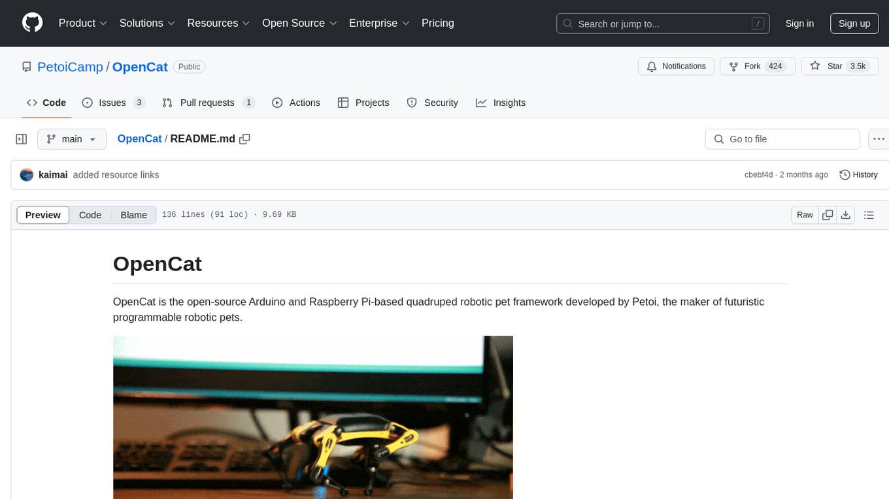The width and height of the screenshot is (889, 499).
Task: View the 3.5k stargazers count
Action: [857, 66]
